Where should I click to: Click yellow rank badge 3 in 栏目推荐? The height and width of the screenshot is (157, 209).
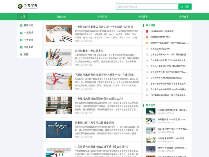(x=147, y=43)
